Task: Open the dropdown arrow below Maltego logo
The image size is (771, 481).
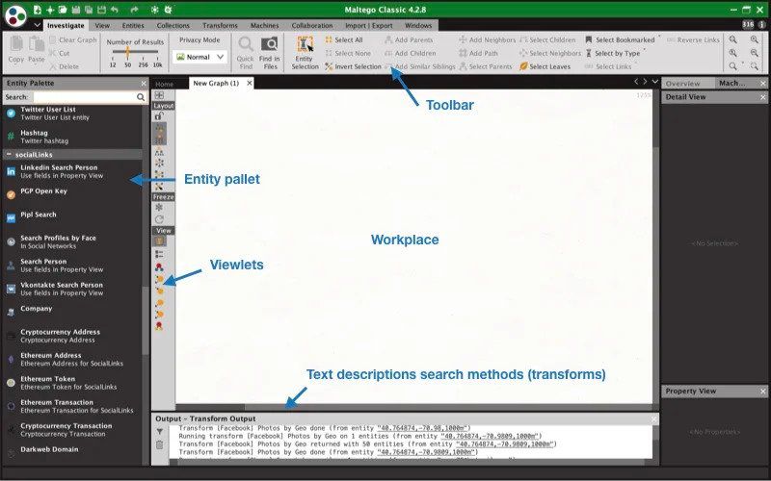Action: [x=38, y=25]
